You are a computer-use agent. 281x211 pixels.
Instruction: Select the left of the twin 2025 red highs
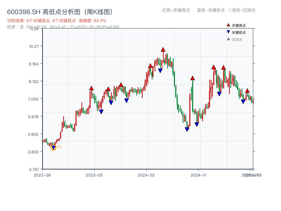point(214,67)
